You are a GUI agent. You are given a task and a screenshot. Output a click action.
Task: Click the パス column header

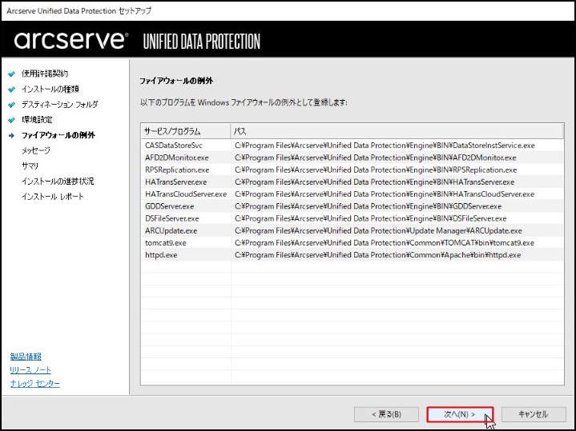pos(397,131)
